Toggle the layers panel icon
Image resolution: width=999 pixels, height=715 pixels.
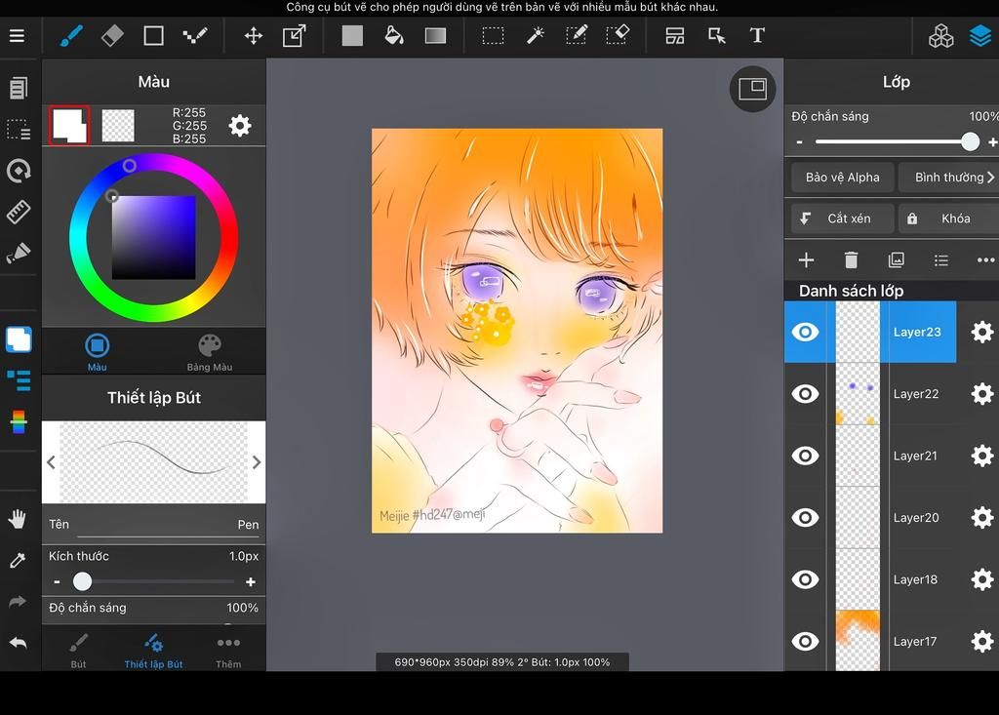tap(981, 36)
